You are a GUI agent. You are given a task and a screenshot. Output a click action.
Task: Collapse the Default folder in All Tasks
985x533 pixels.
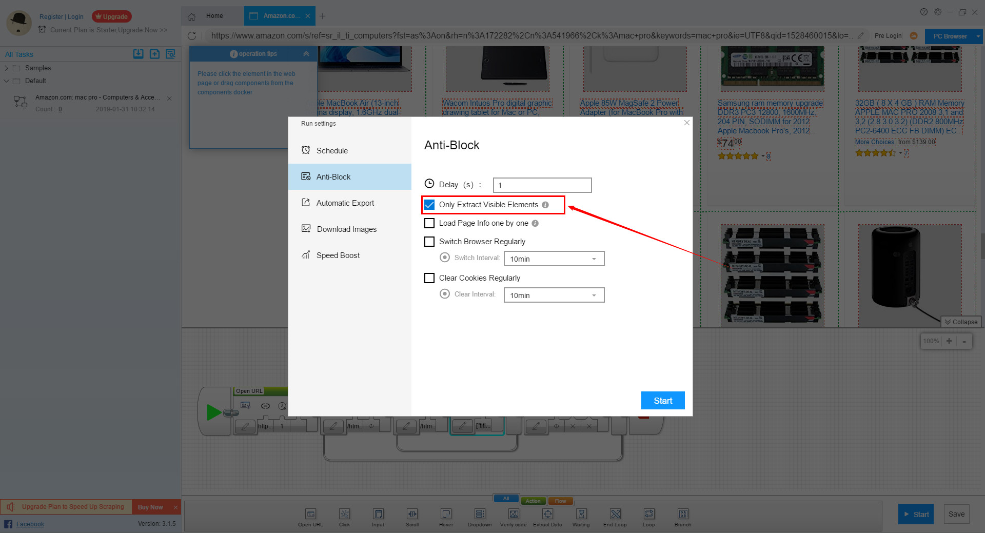point(6,81)
